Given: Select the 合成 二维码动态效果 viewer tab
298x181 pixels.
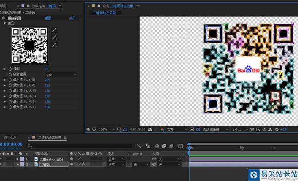Looking at the screenshot, I should coord(118,6).
